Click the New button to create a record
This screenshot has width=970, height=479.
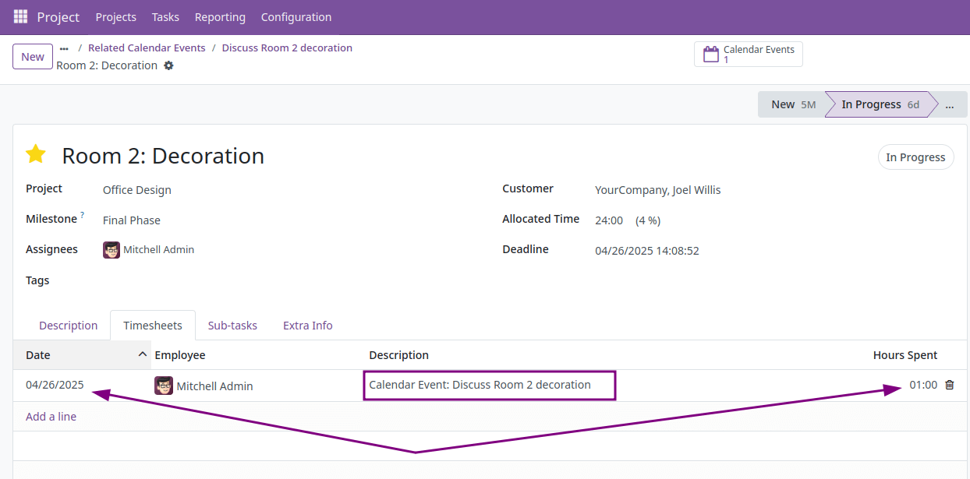click(32, 56)
